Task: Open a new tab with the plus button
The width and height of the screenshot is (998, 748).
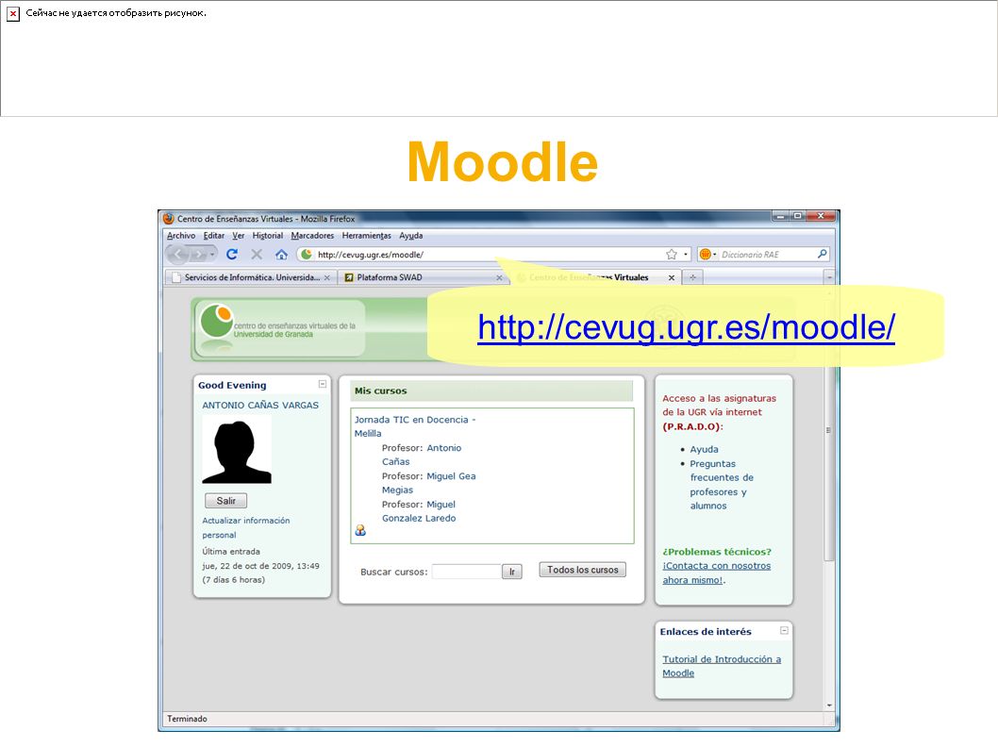Action: 692,277
